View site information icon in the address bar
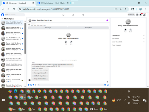This screenshot has width=149, height=112. click(x=20, y=9)
